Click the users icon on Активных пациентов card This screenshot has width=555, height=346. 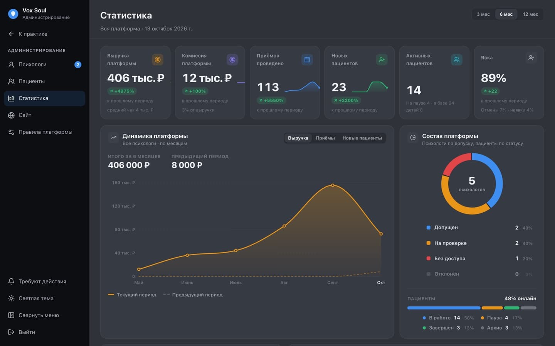457,60
